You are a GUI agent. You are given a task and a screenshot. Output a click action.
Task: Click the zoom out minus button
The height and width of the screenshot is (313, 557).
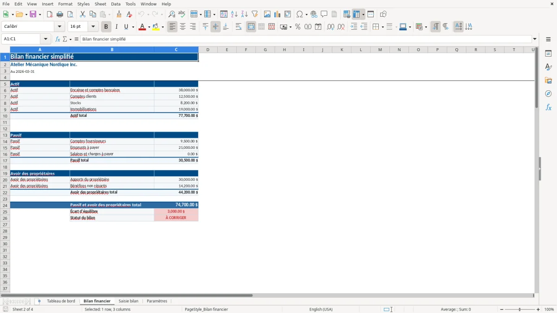[x=502, y=309]
